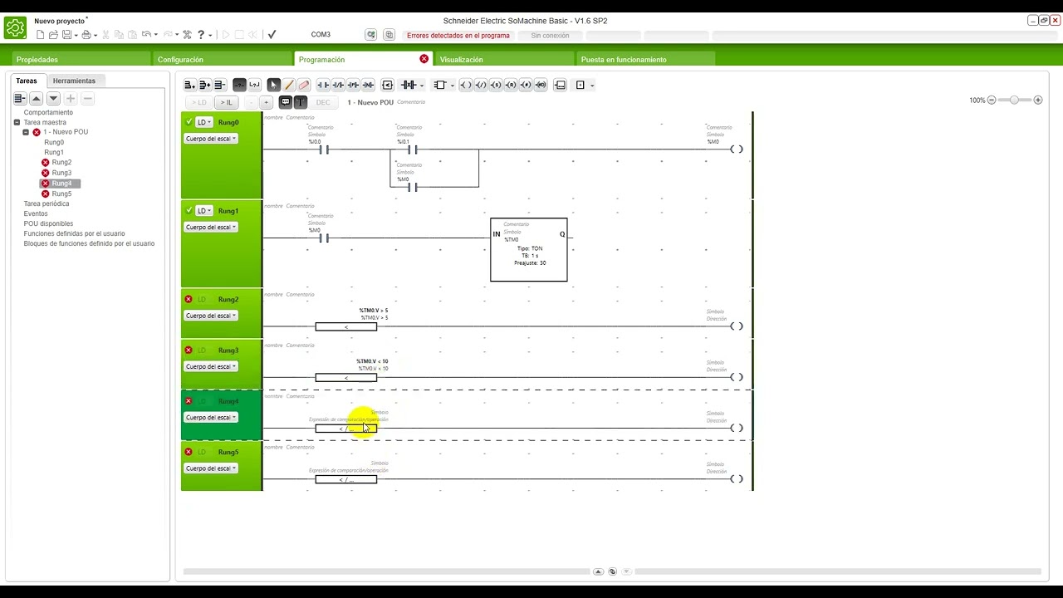Viewport: 1063px width, 598px height.
Task: Select Rung5 in the task tree
Action: point(61,194)
